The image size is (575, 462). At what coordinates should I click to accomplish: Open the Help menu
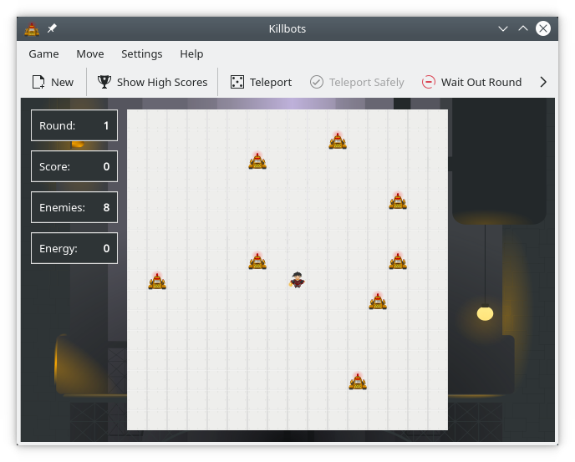(191, 53)
